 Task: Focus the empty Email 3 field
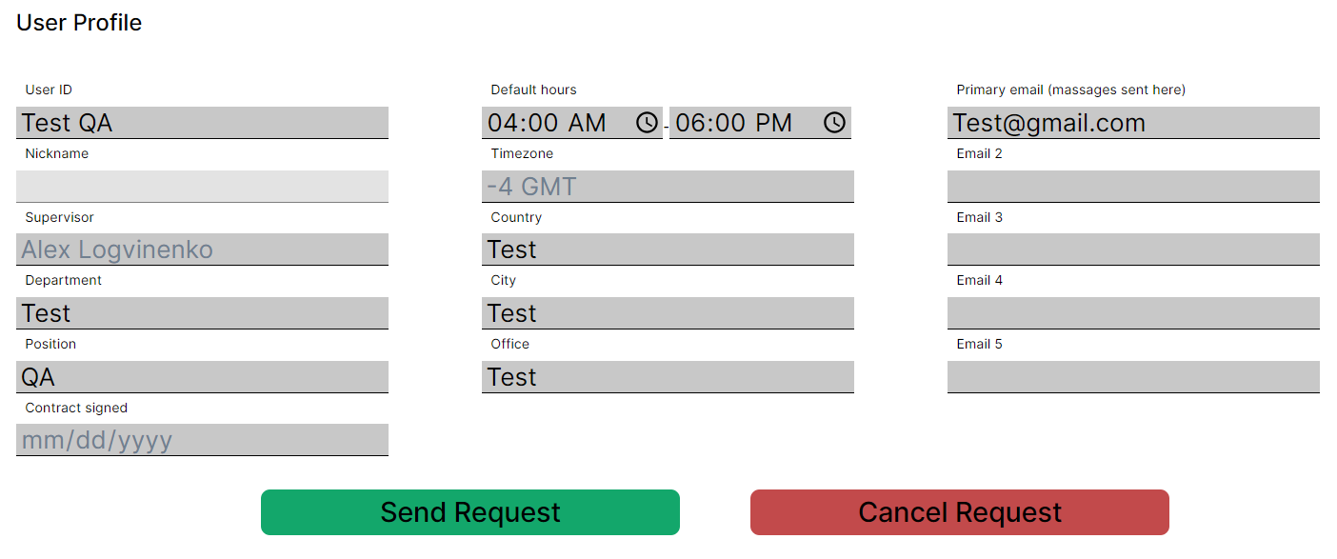pos(1133,250)
